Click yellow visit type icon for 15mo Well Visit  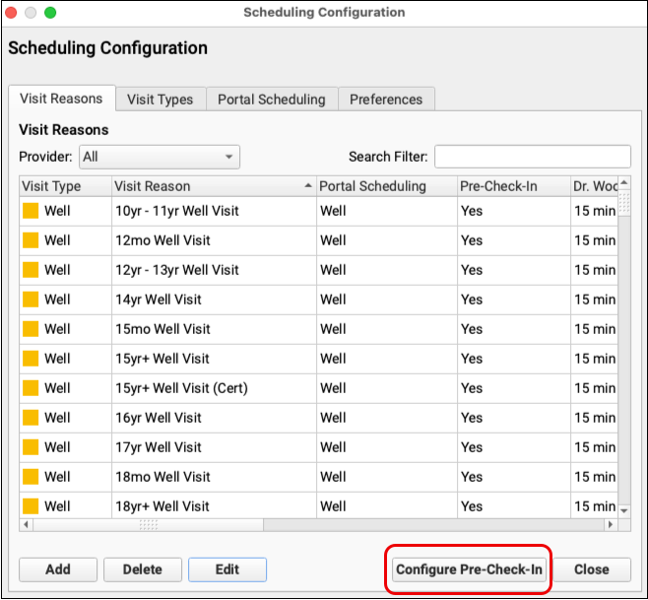tap(31, 329)
